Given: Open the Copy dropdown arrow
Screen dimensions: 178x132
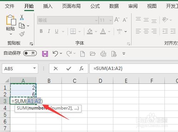Looking at the screenshot, I should [28, 26].
